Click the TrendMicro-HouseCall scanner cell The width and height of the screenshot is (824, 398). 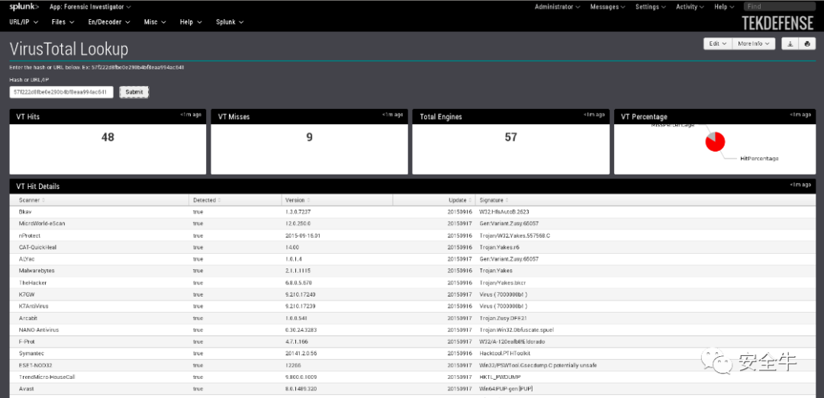point(47,377)
